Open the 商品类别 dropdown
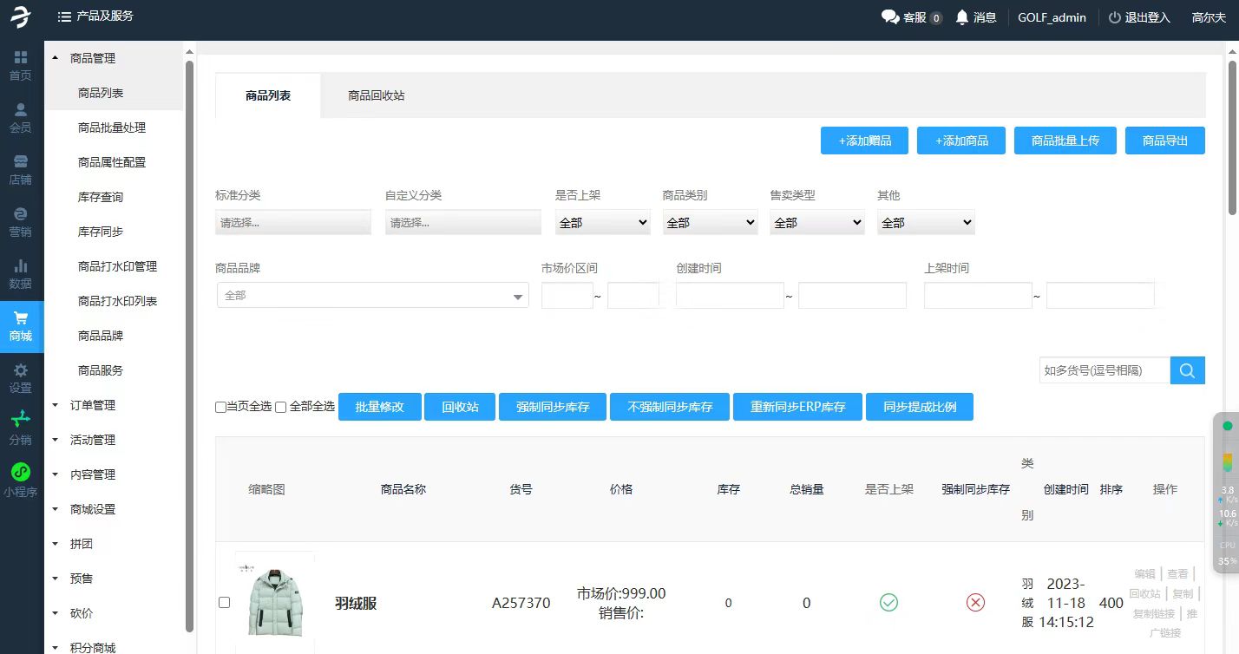Screen dimensions: 1239x654 click(710, 223)
